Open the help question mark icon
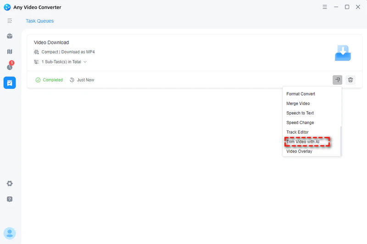 [10, 199]
